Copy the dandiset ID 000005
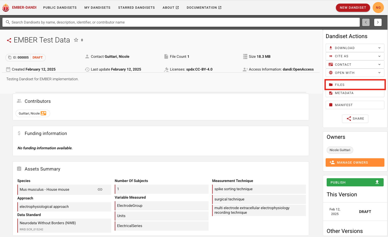The width and height of the screenshot is (388, 237). (x=10, y=58)
